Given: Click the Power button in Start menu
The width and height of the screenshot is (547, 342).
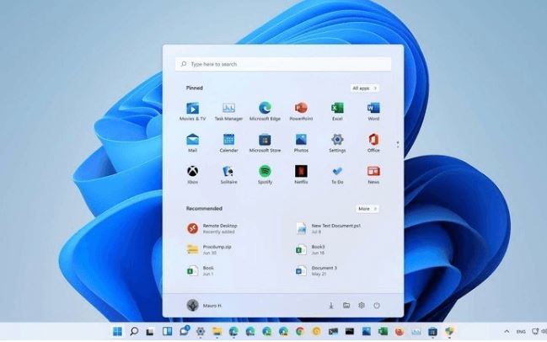Looking at the screenshot, I should [x=377, y=306].
